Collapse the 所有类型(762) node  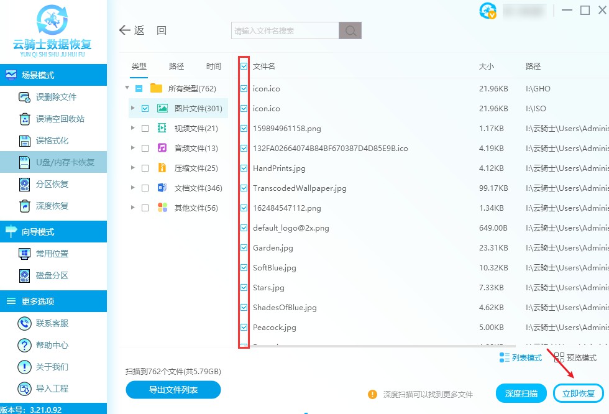coord(127,88)
